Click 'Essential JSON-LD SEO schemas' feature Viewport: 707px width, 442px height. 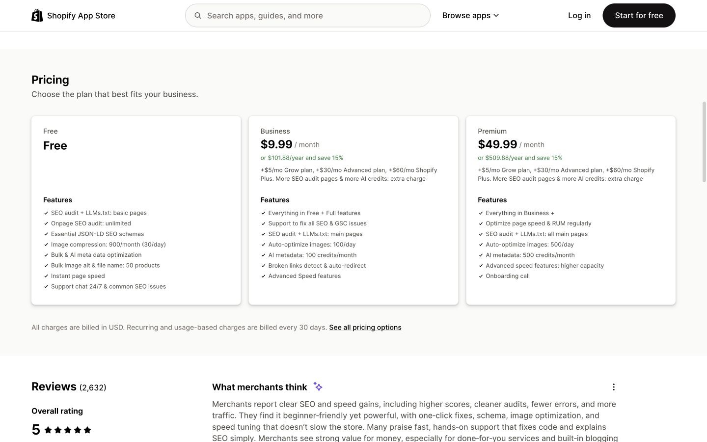click(97, 234)
